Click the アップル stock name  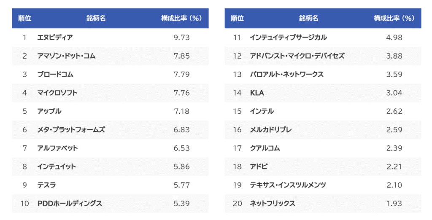click(x=49, y=111)
